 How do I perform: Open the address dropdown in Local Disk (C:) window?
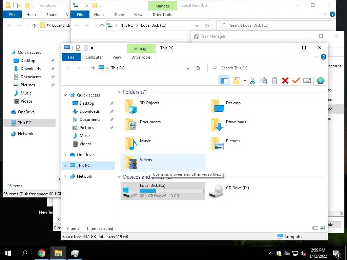point(197,25)
